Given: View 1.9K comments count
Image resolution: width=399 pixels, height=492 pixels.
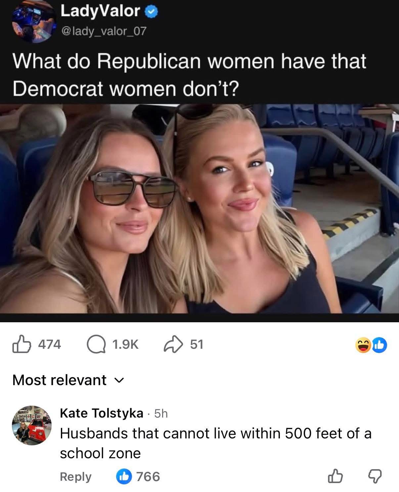Looking at the screenshot, I should tap(125, 345).
